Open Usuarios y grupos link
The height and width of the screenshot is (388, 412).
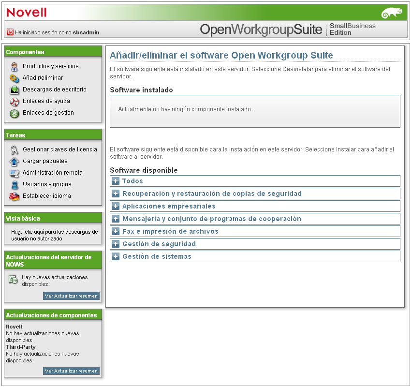[47, 184]
